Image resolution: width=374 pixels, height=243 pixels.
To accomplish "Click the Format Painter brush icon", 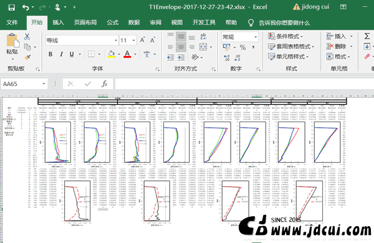I will 27,57.
